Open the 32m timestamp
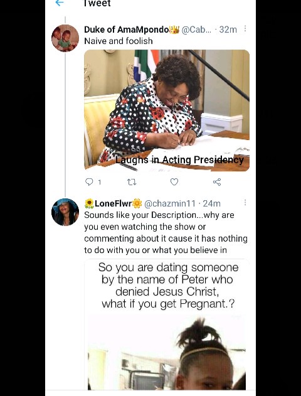Screen dimensions: 301x396 (228, 29)
